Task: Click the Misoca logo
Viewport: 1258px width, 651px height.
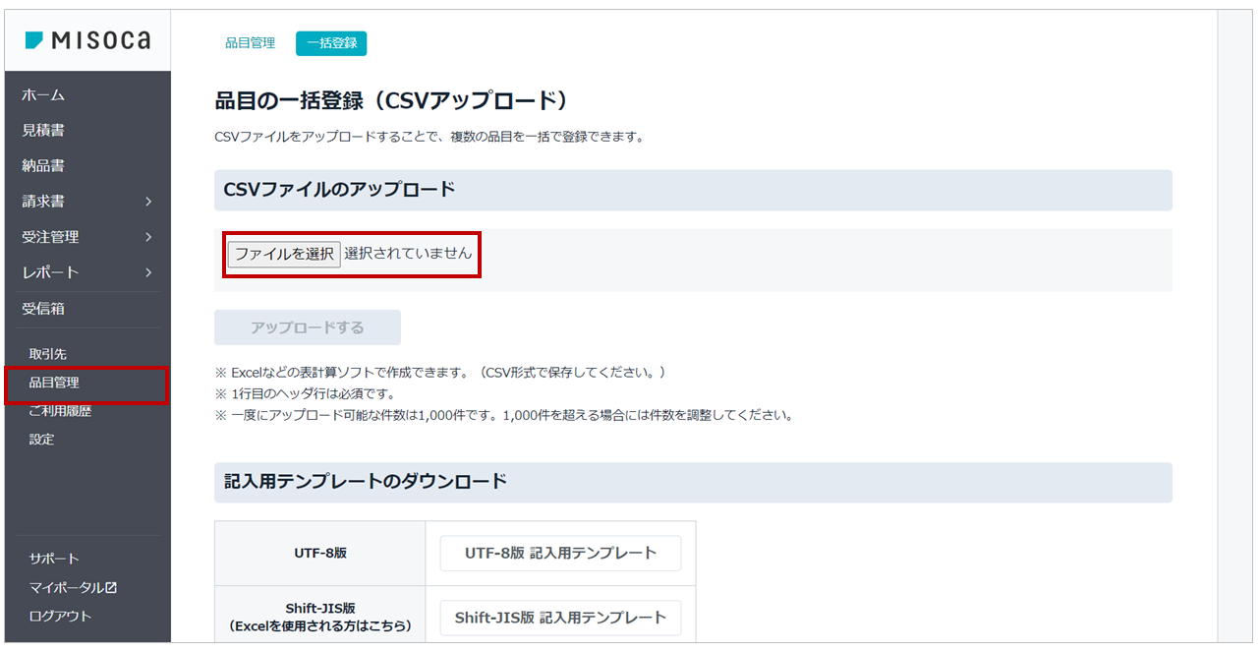Action: click(87, 40)
